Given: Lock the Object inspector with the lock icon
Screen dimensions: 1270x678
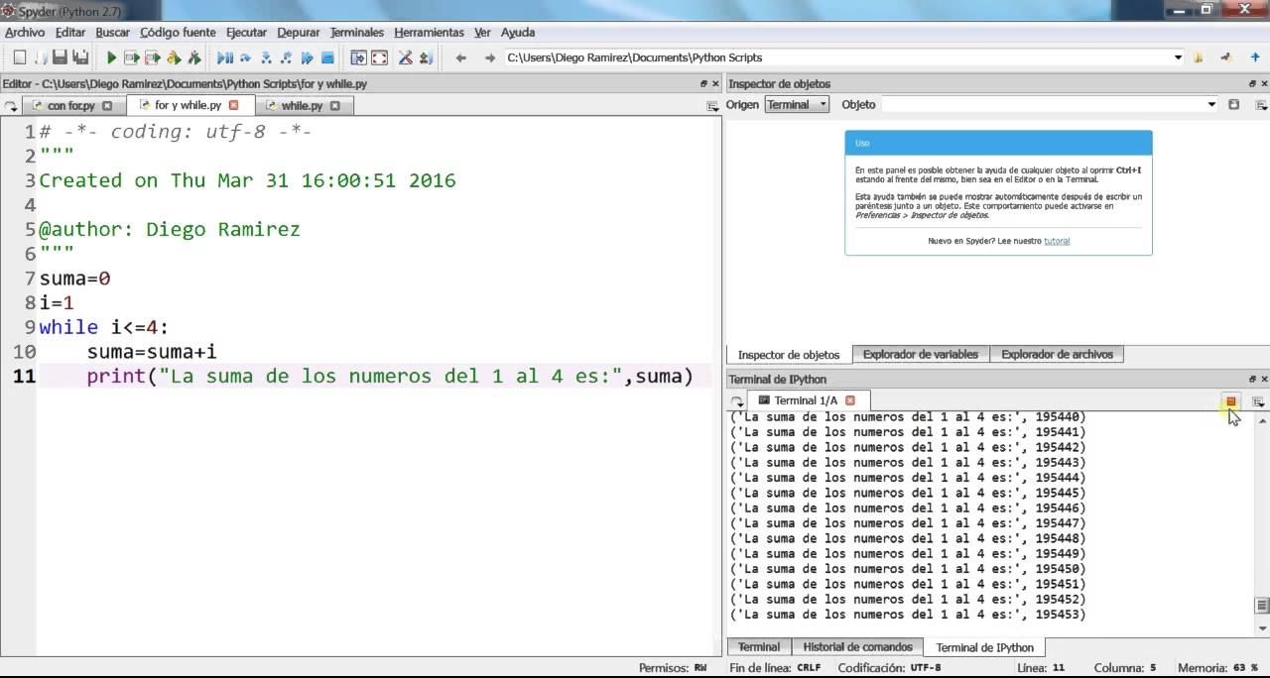Looking at the screenshot, I should click(1233, 104).
